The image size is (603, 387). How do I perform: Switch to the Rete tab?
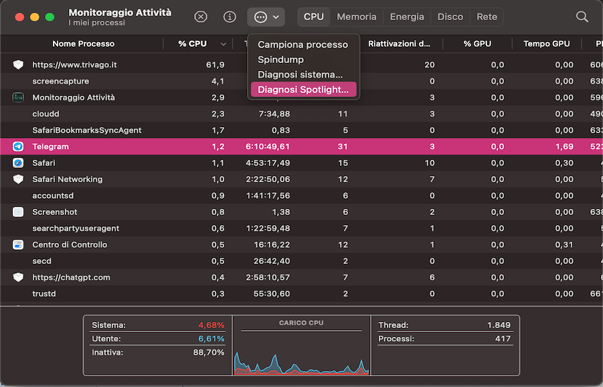point(487,17)
